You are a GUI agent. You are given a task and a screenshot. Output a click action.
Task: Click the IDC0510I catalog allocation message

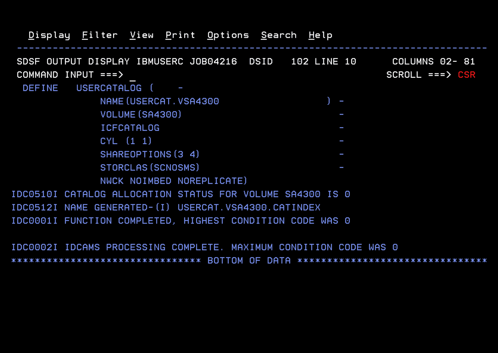pos(181,194)
